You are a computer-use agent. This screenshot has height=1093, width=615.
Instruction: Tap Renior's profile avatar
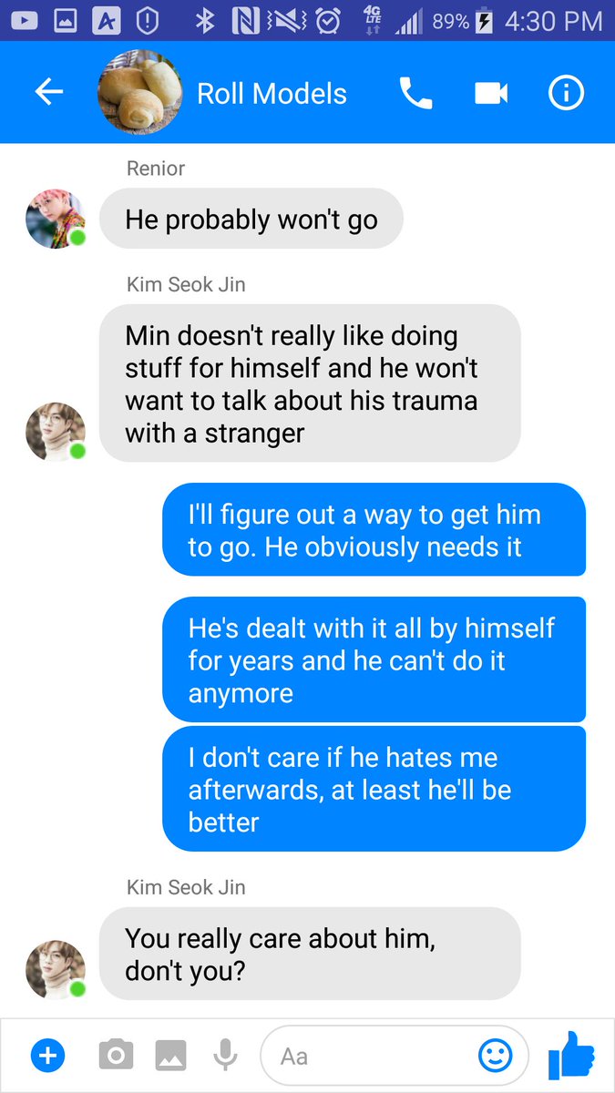tap(56, 219)
